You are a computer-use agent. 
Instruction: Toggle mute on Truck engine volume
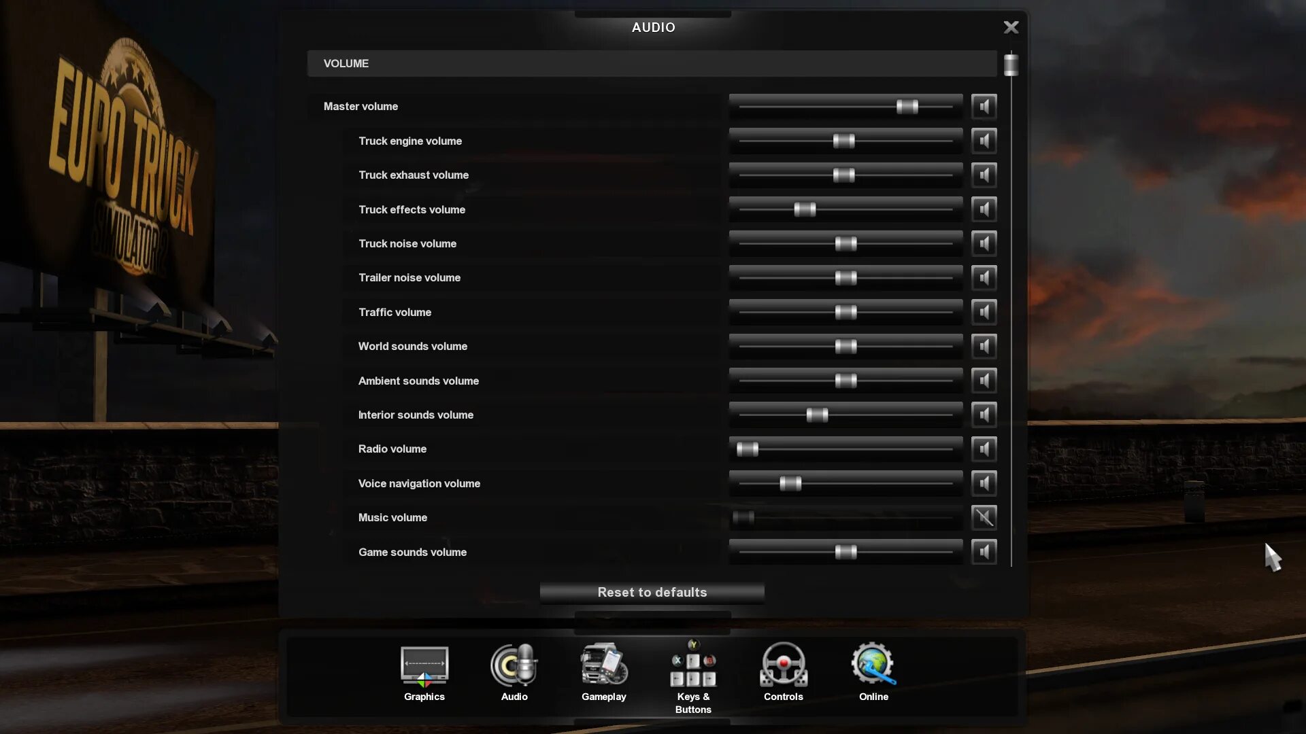983,141
